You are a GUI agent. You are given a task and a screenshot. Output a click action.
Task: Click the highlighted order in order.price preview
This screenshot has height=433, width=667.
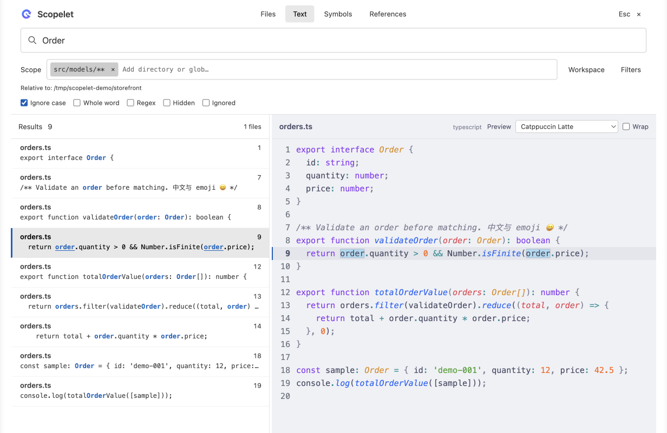[x=538, y=254]
